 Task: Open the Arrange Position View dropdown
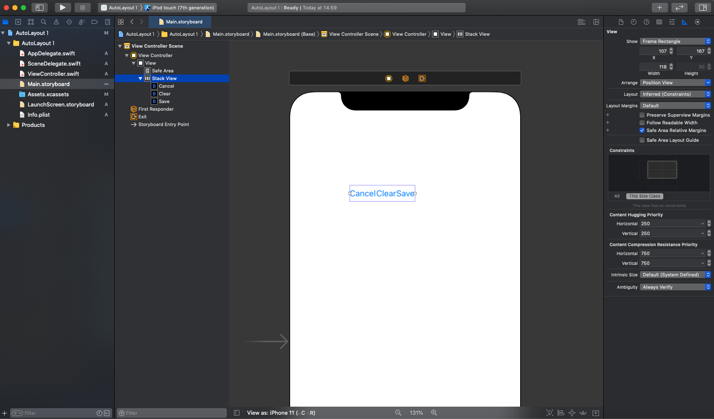tap(675, 83)
